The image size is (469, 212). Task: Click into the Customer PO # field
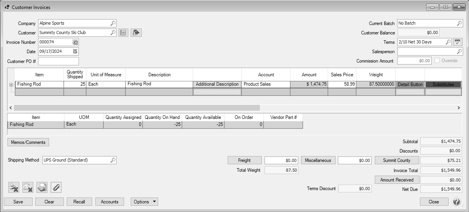58,61
